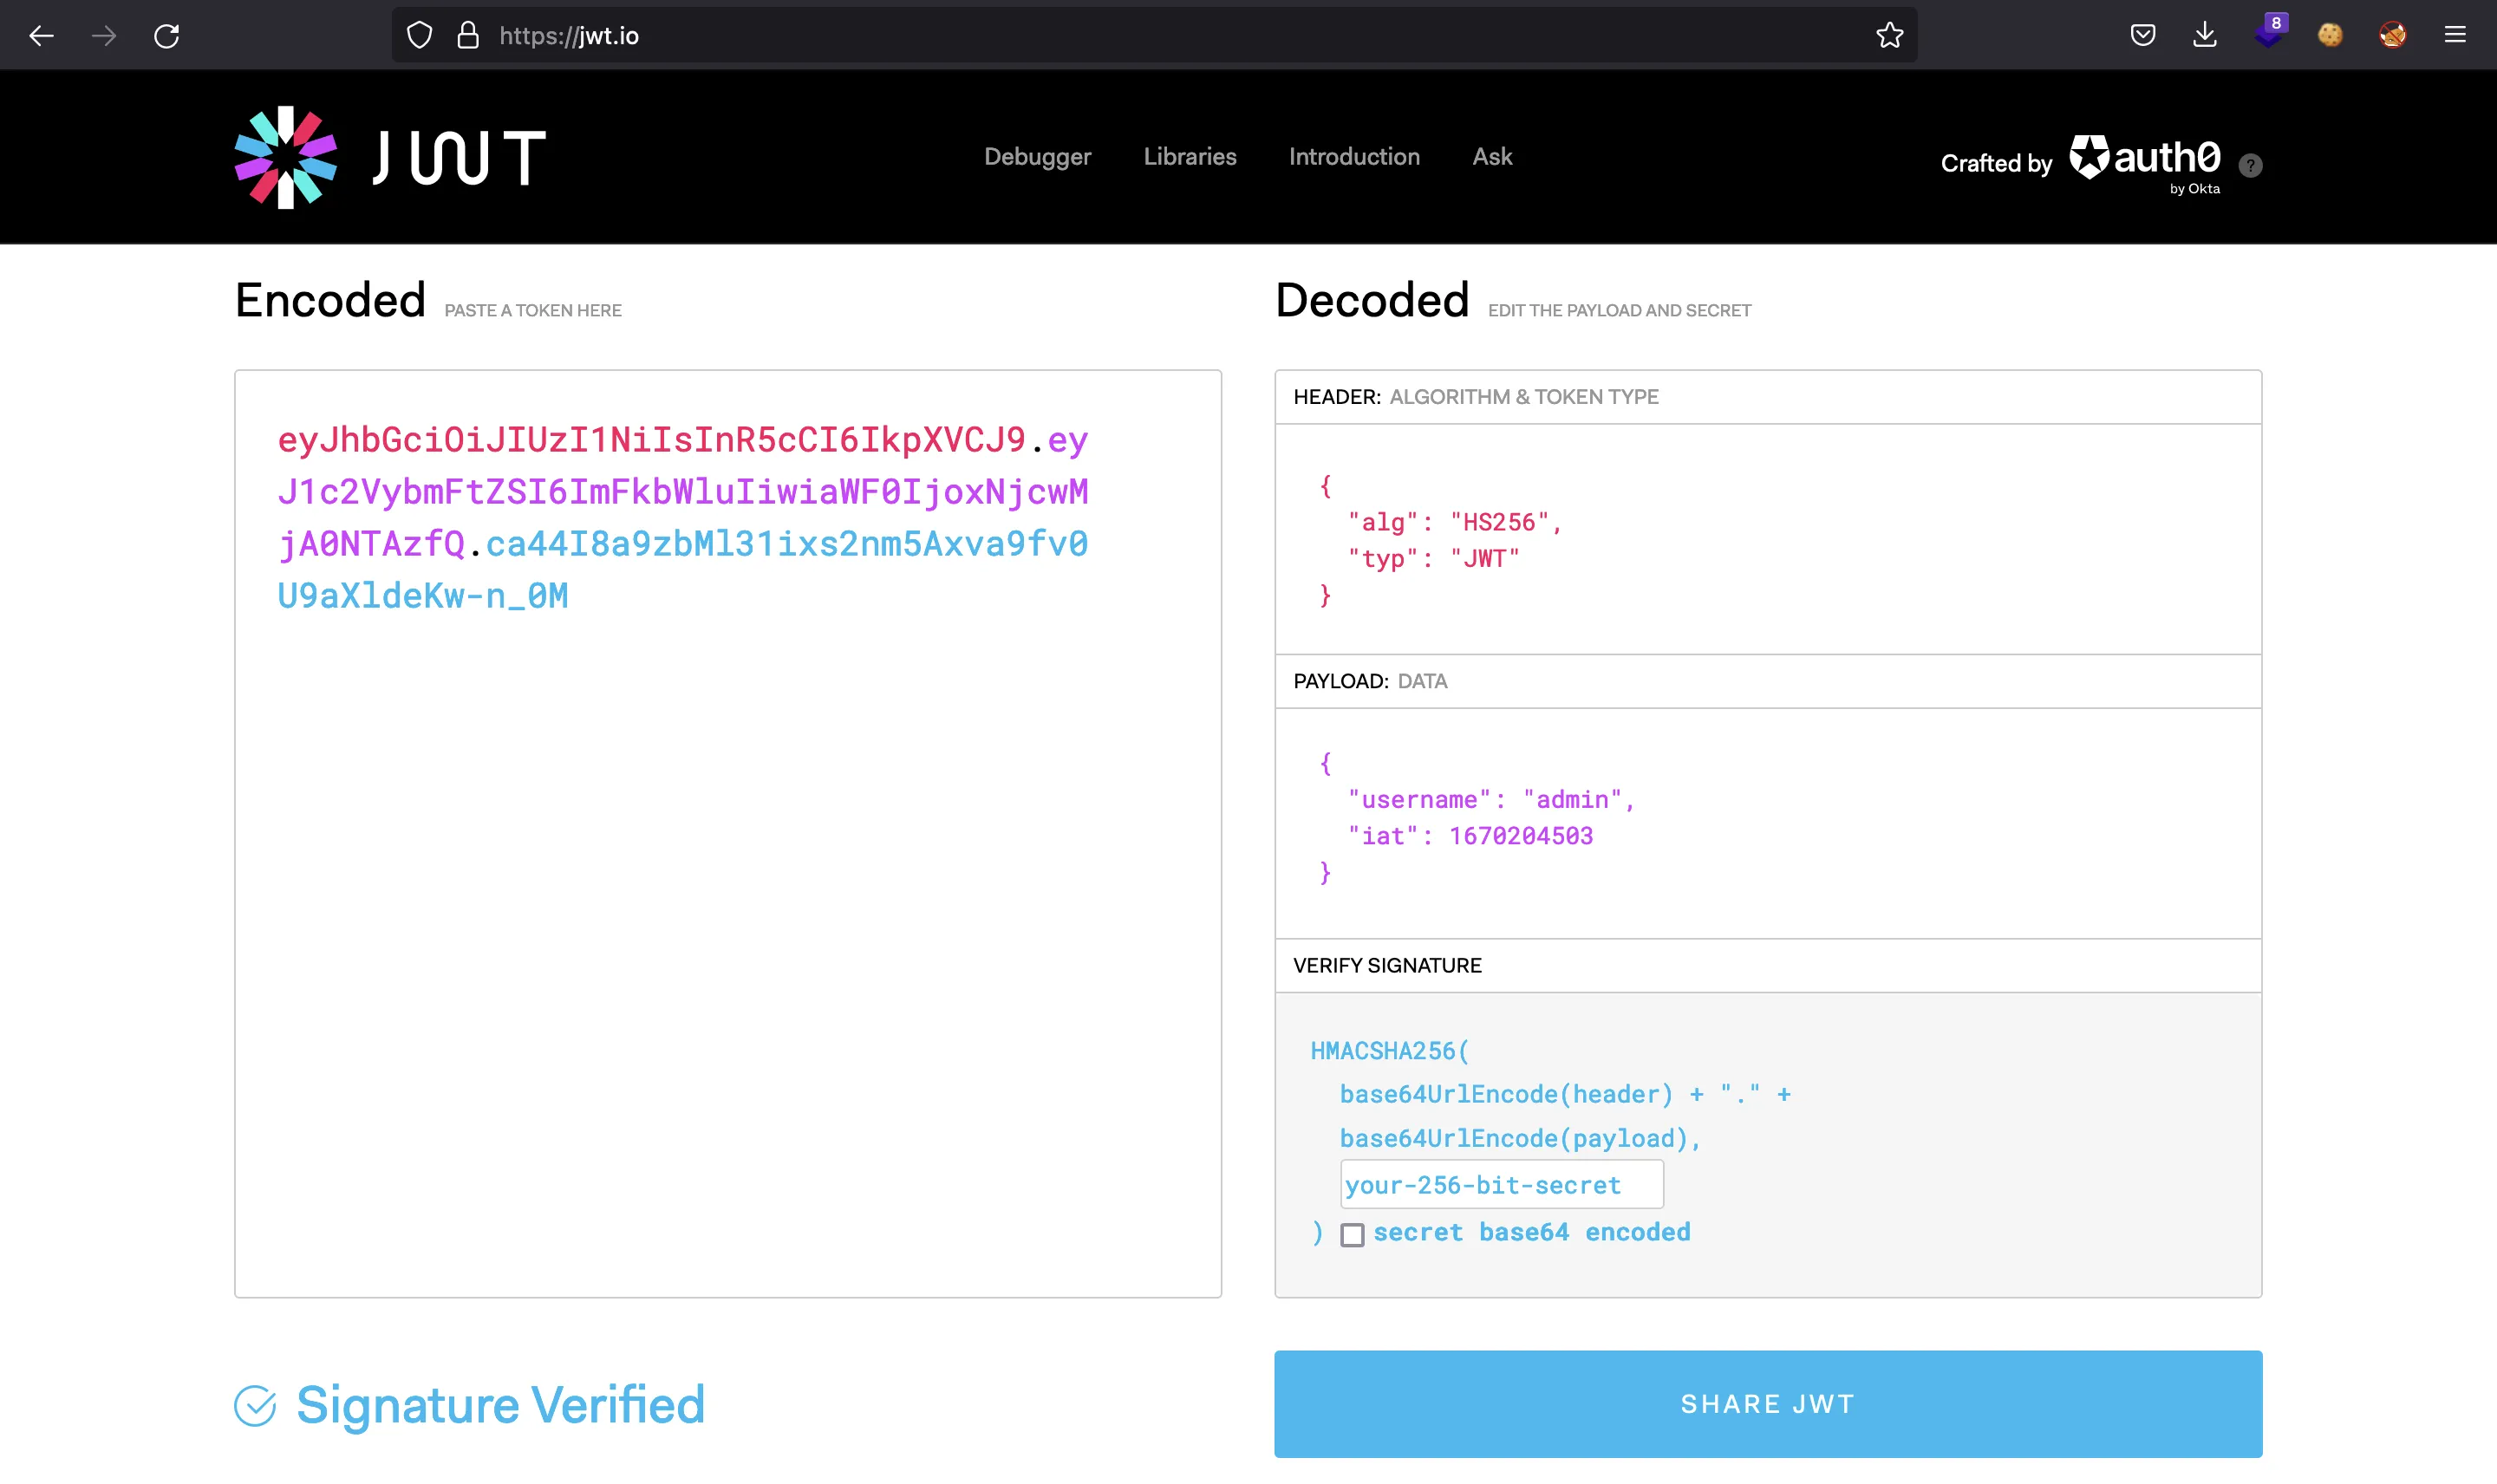Screen dimensions: 2497x1484
Task: Click the page refresh icon
Action: click(x=168, y=36)
